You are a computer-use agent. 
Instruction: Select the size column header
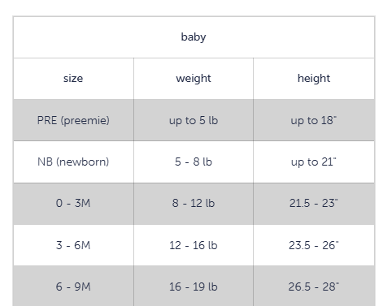(x=73, y=79)
